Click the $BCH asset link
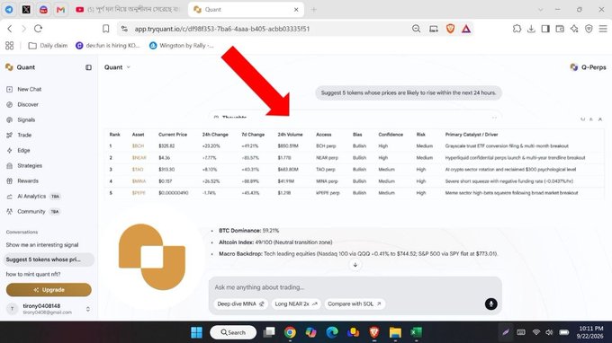Screen dimensions: 612x343 138,146
